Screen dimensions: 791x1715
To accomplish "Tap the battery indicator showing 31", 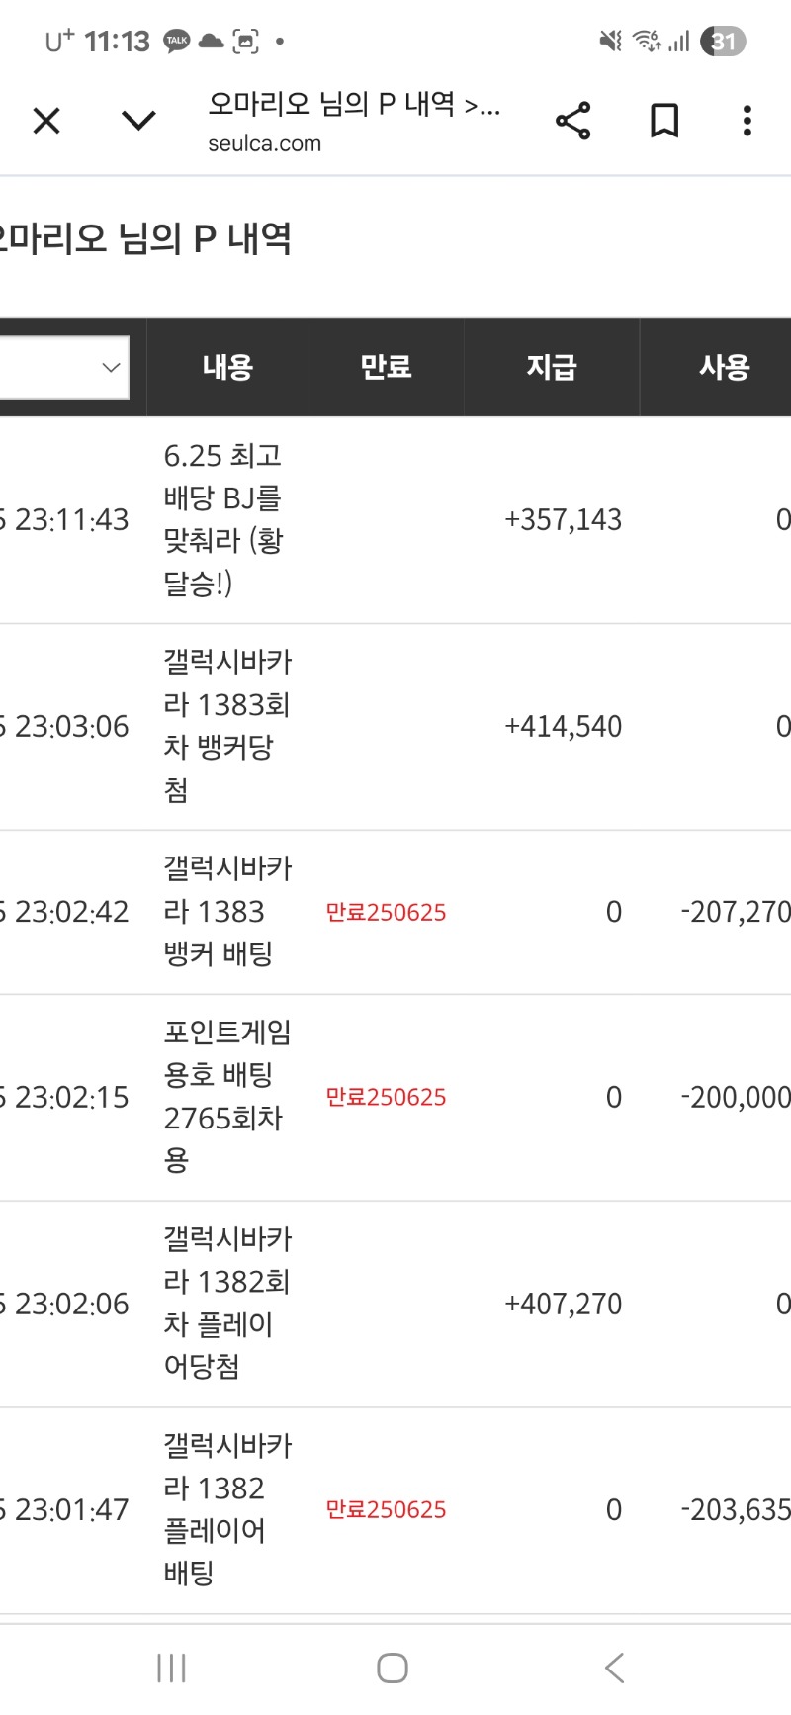I will click(723, 41).
